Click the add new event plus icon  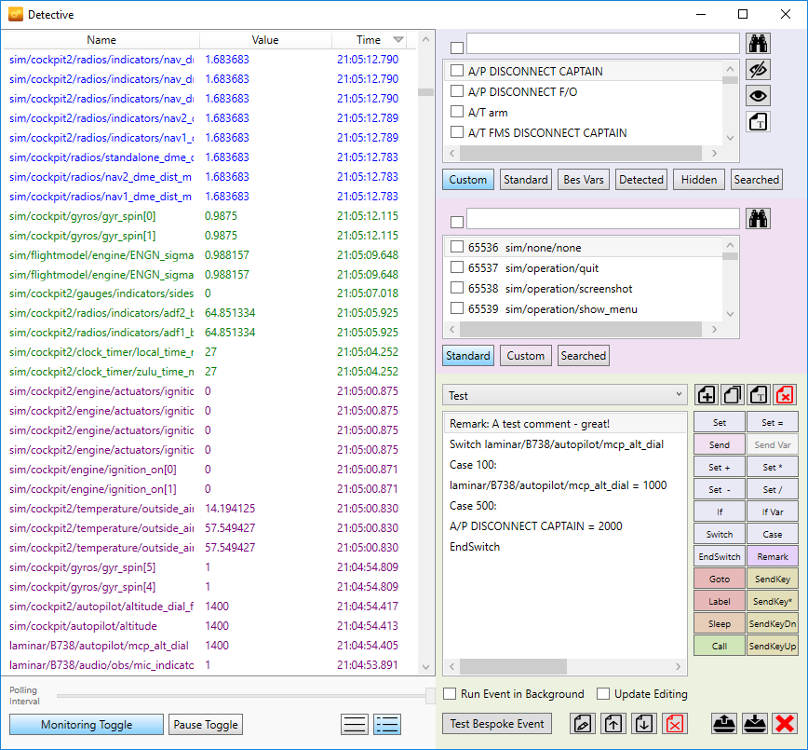click(707, 396)
